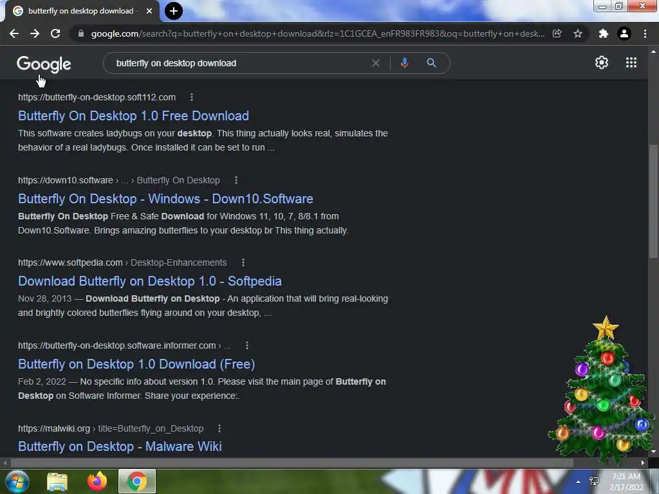Open the Extensions puzzle icon

pyautogui.click(x=604, y=33)
